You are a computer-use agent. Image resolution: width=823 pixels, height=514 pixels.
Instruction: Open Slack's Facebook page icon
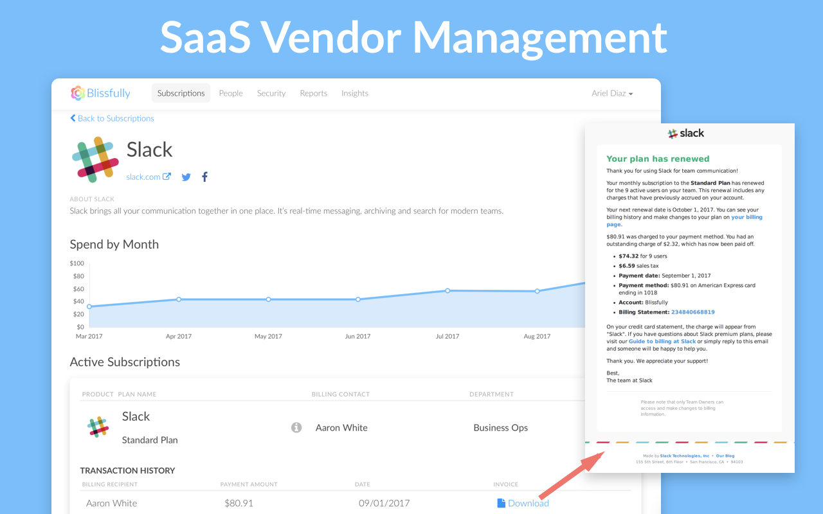[204, 177]
